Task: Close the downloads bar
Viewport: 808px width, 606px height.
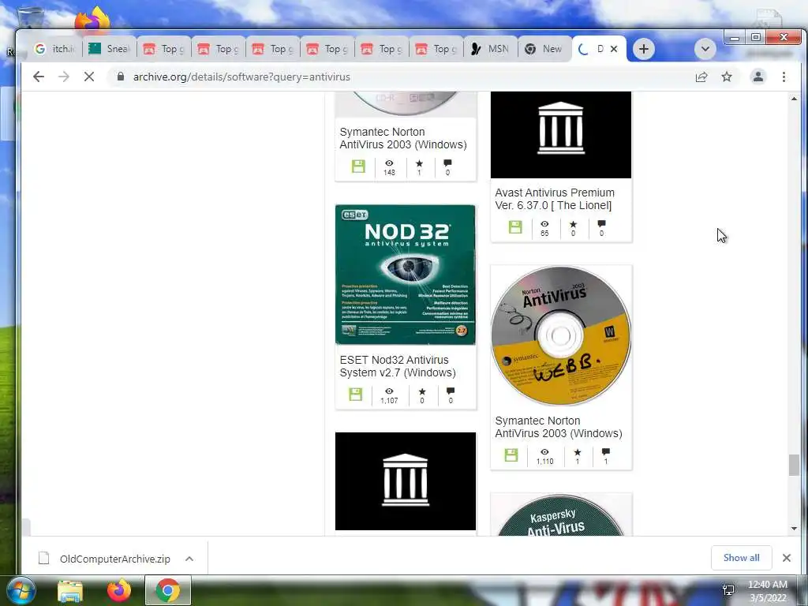Action: pyautogui.click(x=787, y=558)
